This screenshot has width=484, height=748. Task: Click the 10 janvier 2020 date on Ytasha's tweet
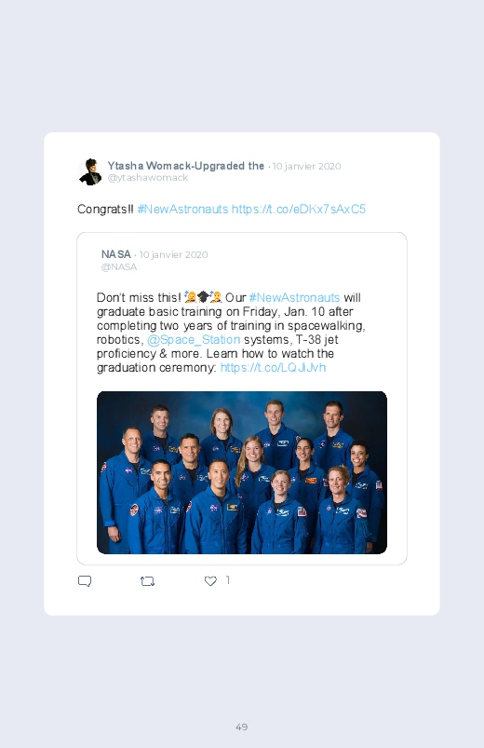pos(306,166)
